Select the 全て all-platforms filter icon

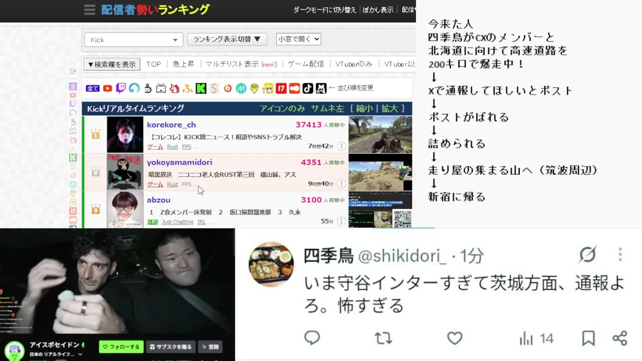click(x=93, y=89)
